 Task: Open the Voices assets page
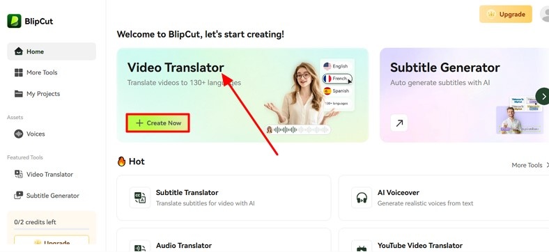click(x=52, y=134)
